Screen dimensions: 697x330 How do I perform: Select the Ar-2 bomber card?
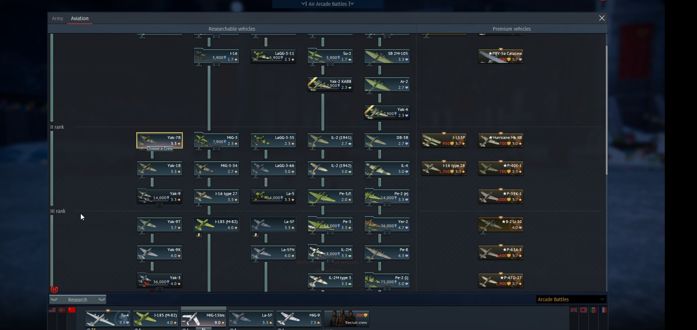[387, 84]
